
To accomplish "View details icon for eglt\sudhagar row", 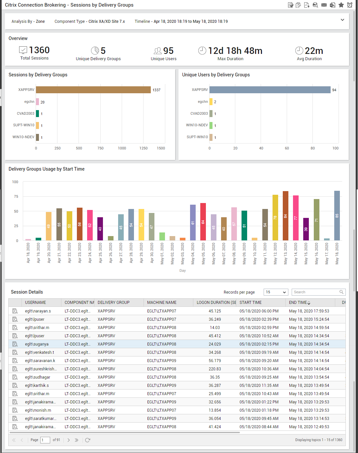I will (15, 377).
